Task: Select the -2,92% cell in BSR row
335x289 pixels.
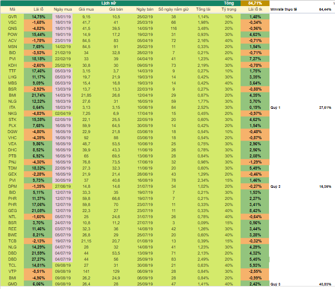Action: tap(38, 89)
